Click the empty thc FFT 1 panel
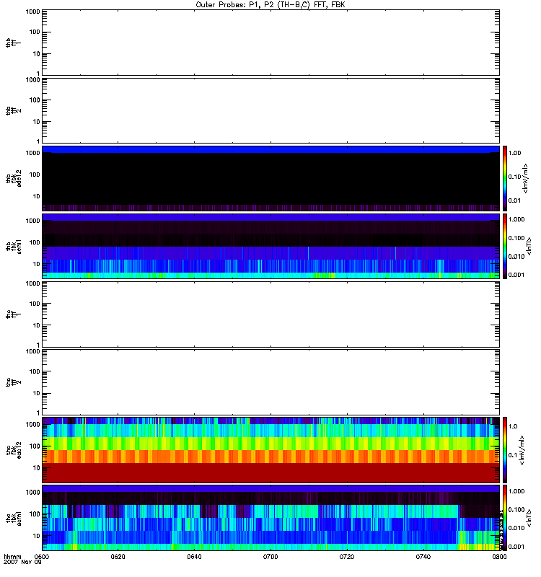 click(x=270, y=314)
